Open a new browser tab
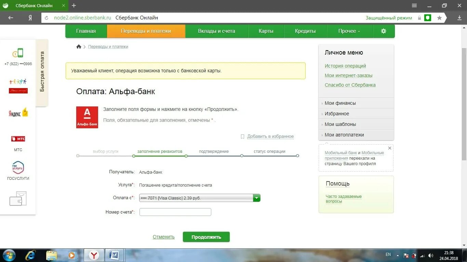 (x=74, y=5)
